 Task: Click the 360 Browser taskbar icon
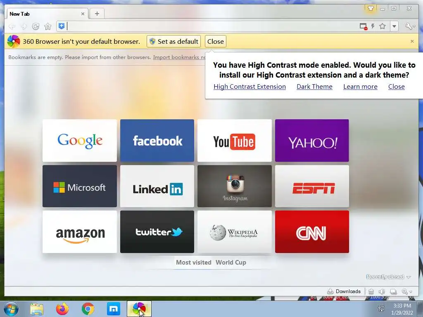point(139,309)
